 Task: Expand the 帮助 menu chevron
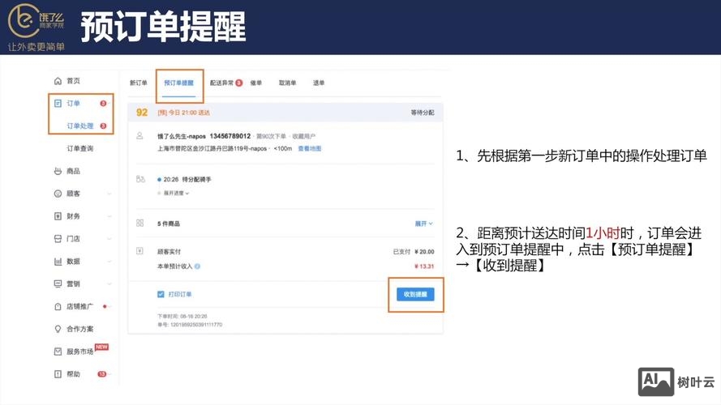point(111,373)
